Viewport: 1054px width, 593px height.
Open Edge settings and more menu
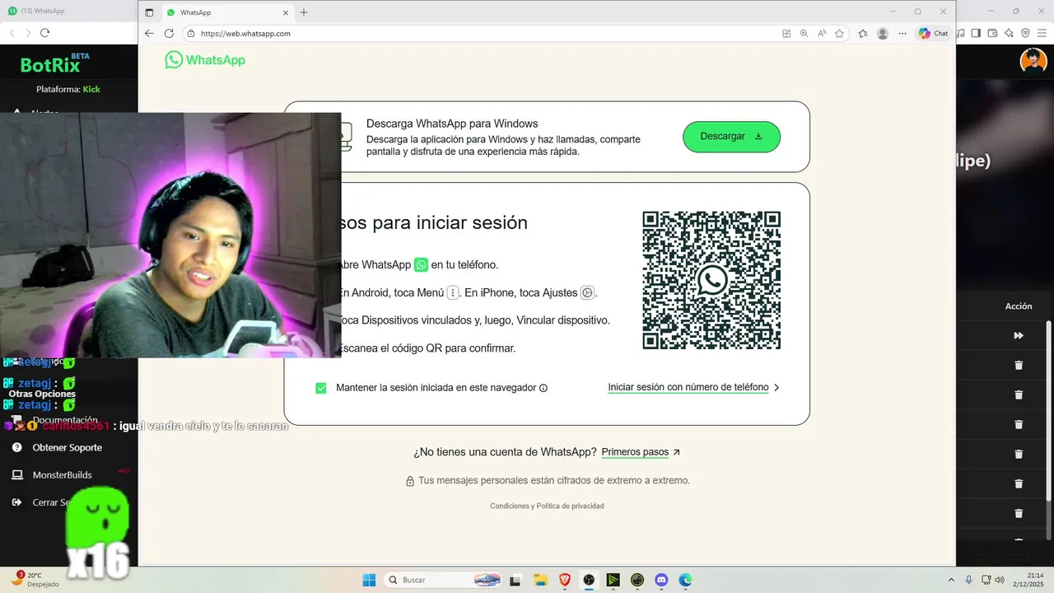[902, 34]
